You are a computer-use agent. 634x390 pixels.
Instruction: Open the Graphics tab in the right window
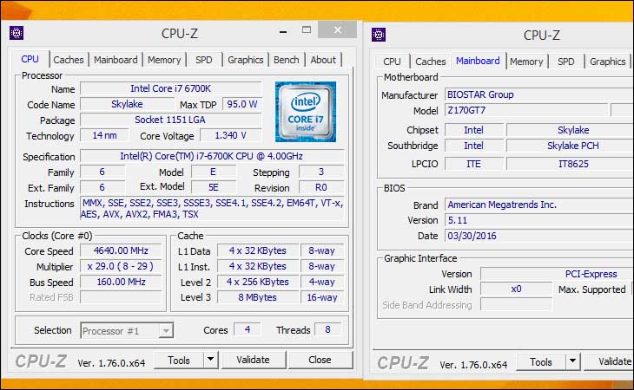click(608, 62)
